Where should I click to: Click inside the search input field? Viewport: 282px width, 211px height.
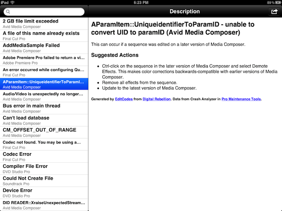pyautogui.click(x=44, y=12)
